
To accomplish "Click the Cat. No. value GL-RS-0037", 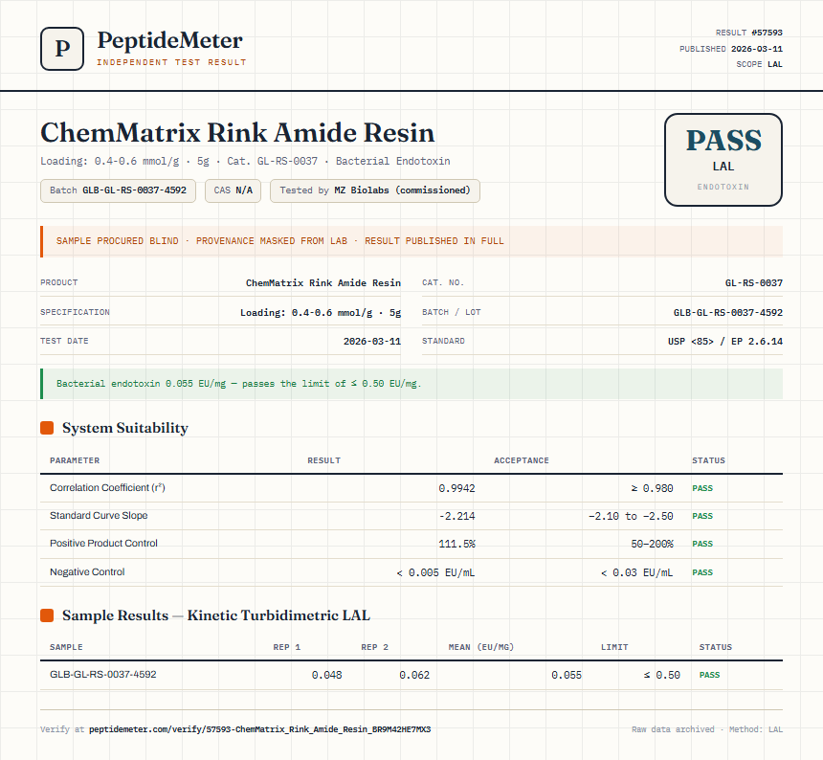I will pos(754,283).
